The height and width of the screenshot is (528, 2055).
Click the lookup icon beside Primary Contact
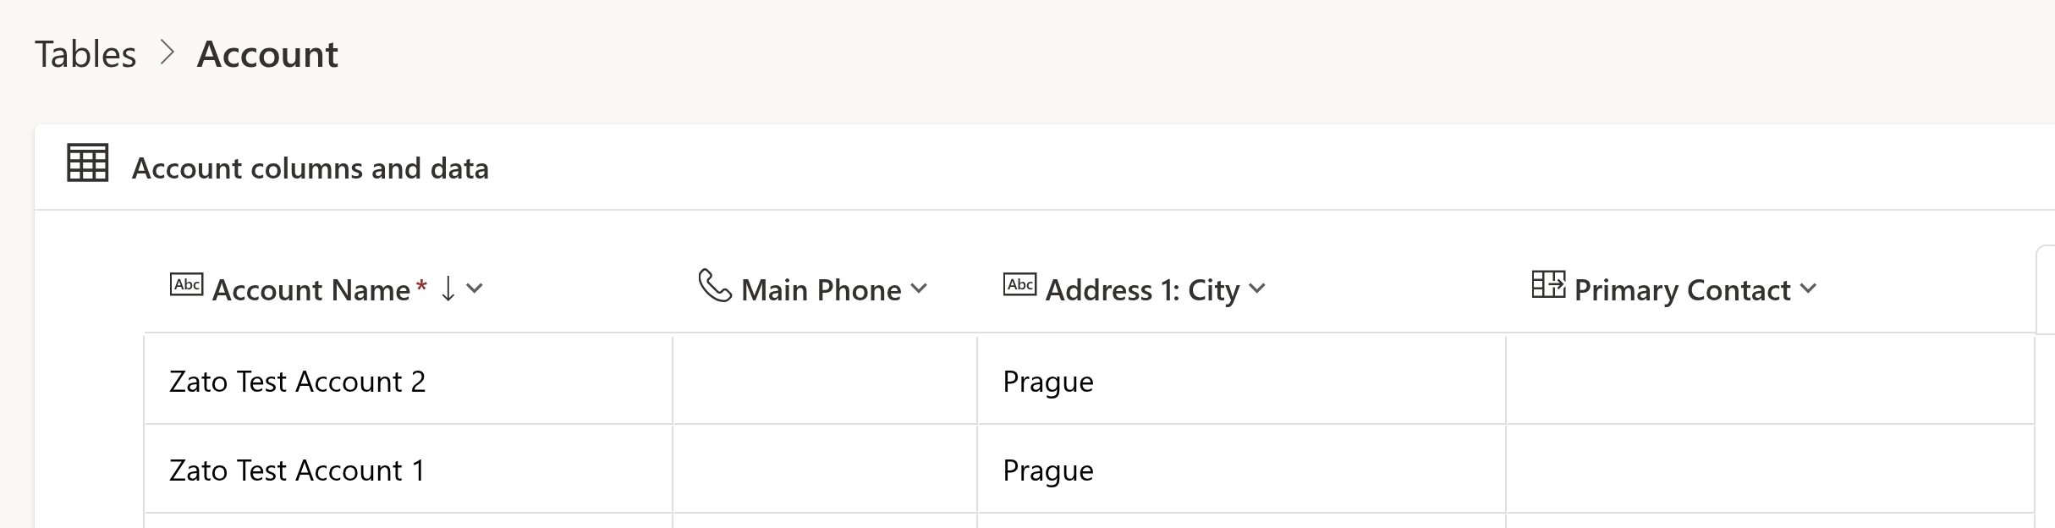[x=1548, y=284]
